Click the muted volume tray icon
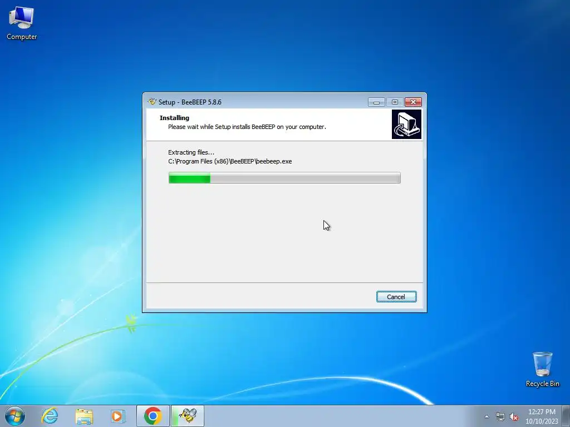The image size is (570, 427). click(x=514, y=416)
